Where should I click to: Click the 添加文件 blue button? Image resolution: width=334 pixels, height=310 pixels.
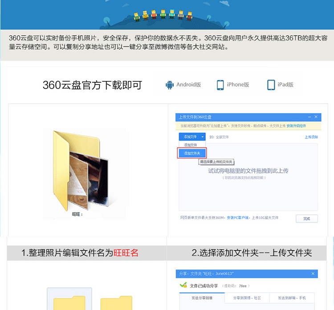(x=190, y=137)
